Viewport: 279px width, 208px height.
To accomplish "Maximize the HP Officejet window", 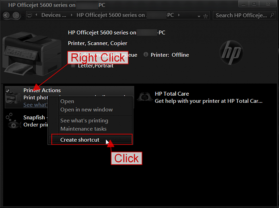I will tap(254, 4).
